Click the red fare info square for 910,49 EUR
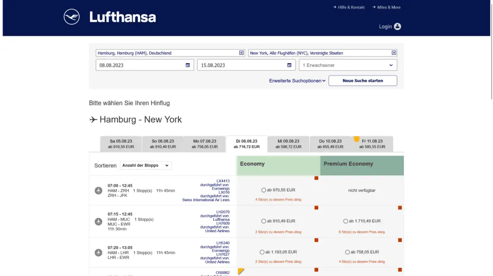 click(316, 207)
